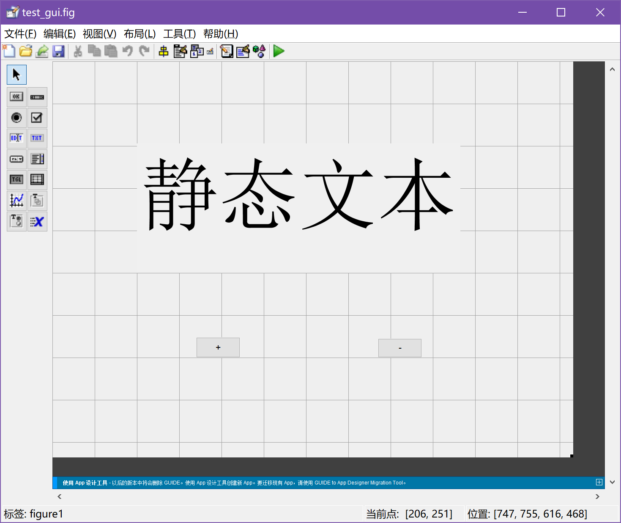Select the Pop-up Menu component tool
The image size is (621, 523).
point(16,159)
